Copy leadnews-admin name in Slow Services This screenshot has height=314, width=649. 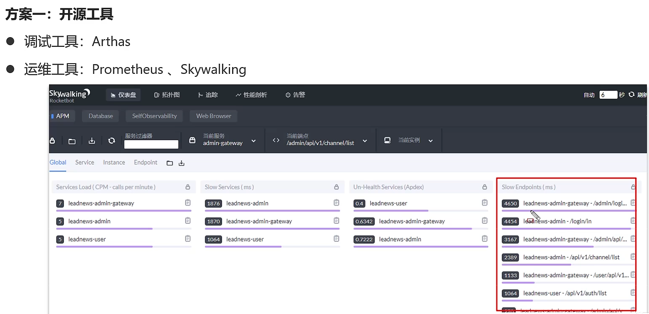(337, 203)
